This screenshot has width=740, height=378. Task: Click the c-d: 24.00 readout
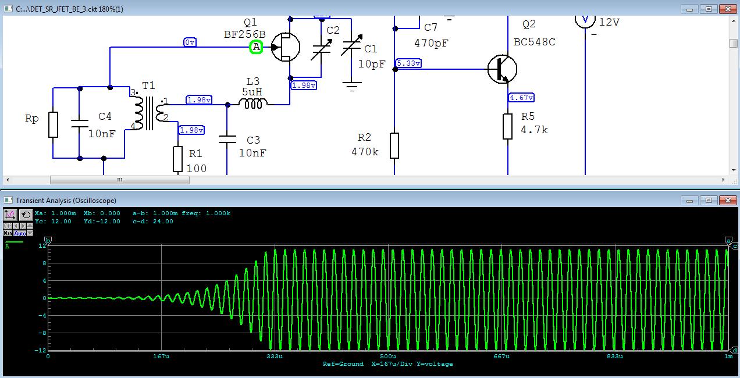[152, 221]
